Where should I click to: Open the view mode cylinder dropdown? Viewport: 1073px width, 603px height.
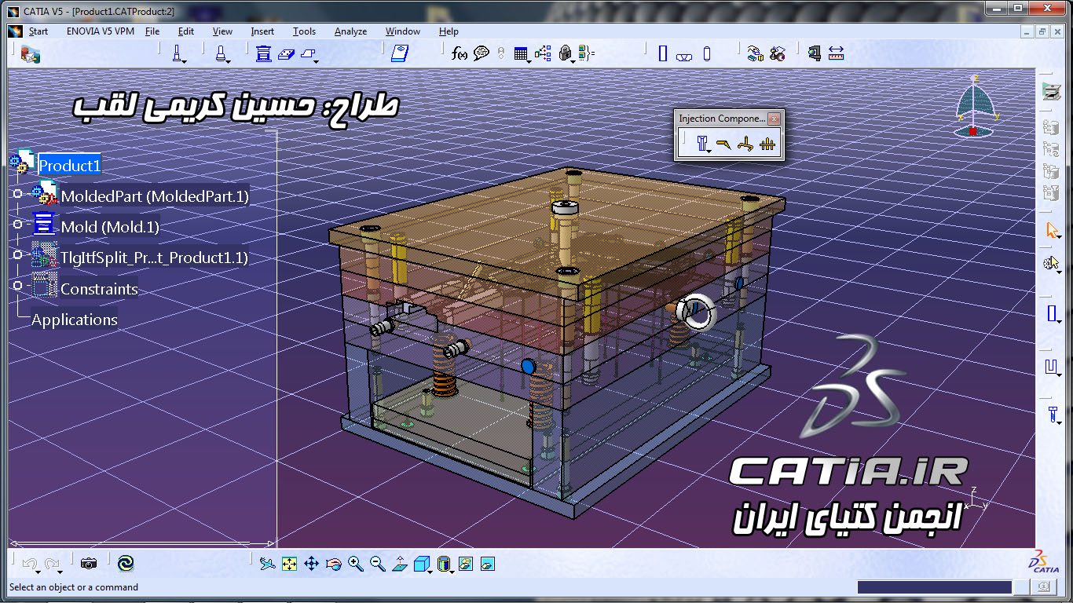click(x=452, y=571)
